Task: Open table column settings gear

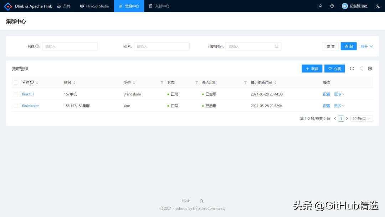Action: 370,69
